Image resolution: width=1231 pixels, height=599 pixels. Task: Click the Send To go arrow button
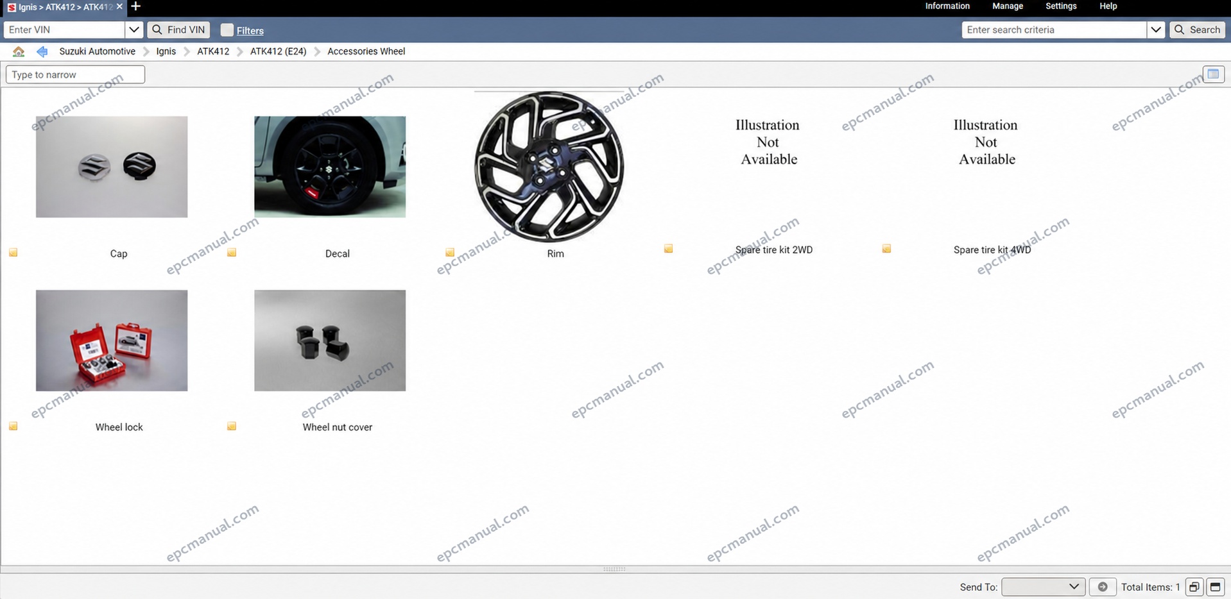tap(1103, 587)
